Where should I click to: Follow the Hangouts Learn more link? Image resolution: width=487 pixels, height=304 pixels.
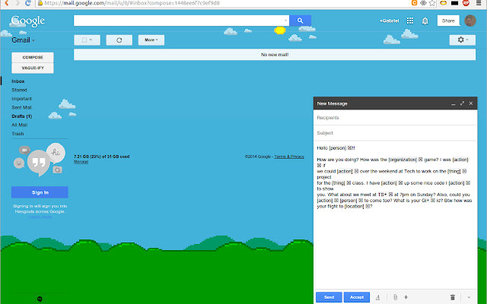coord(40,217)
